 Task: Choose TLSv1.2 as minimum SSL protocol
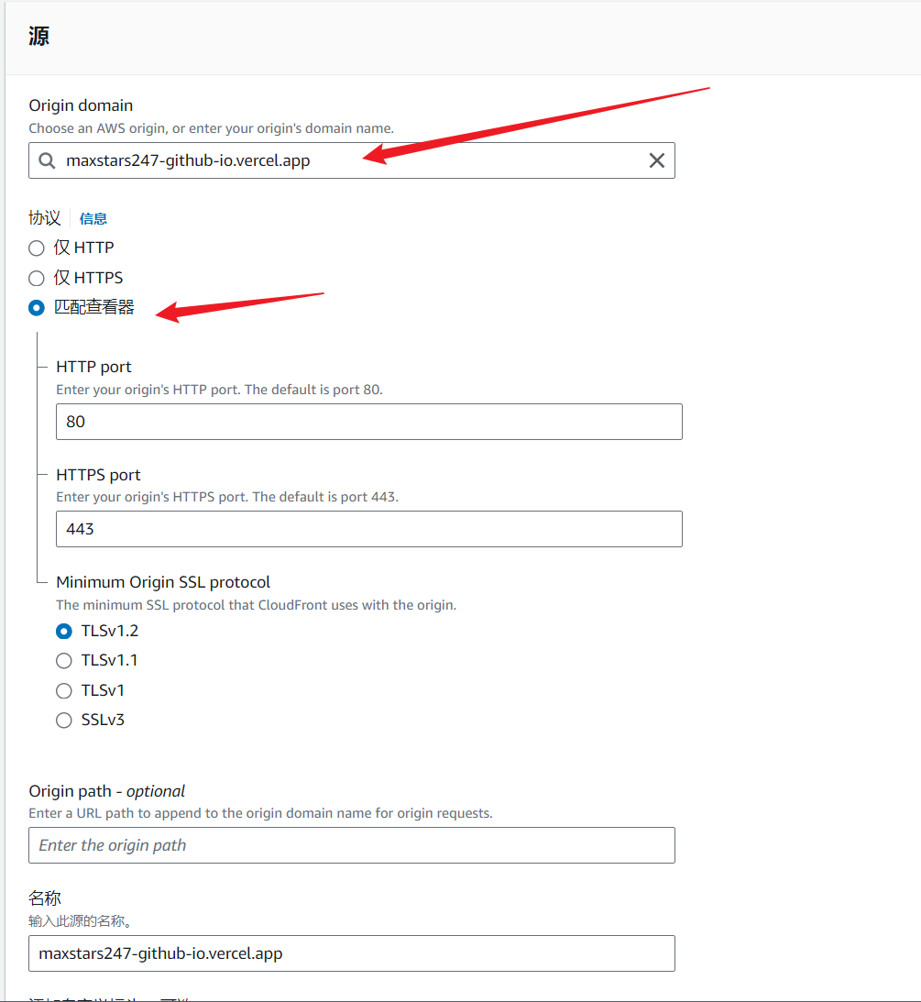click(x=64, y=631)
